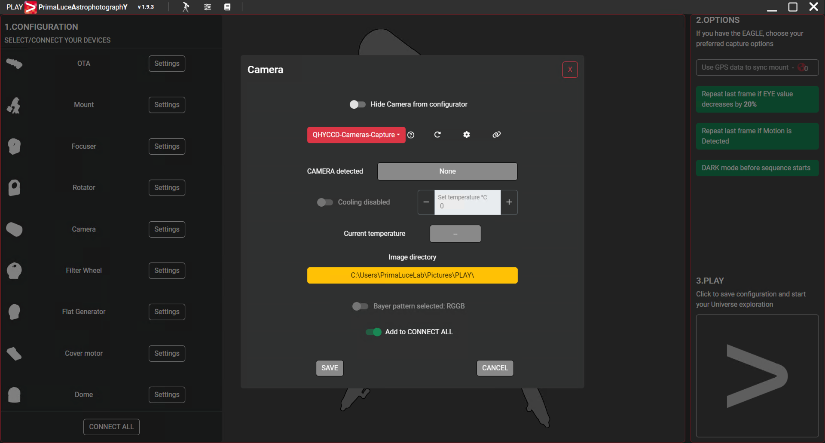Viewport: 825px width, 443px height.
Task: Open the CAMERA detected None selector
Action: 447,171
